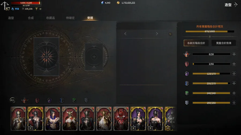The height and width of the screenshot is (135, 241).
Task: Select the ALL grade filter icon
Action: 12,100
